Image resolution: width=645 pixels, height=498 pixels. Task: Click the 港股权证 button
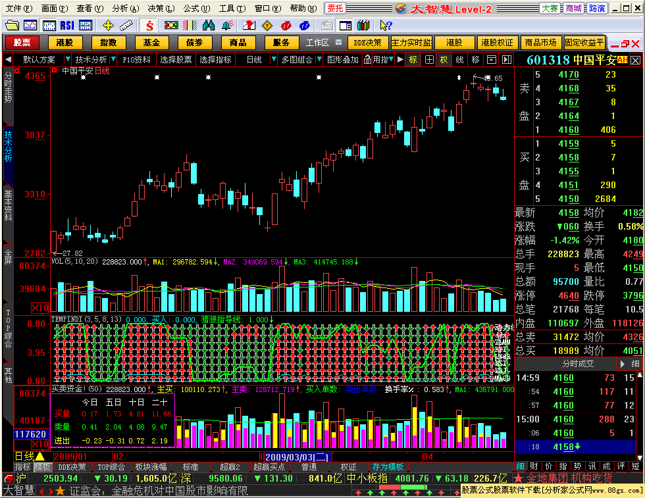(x=497, y=42)
